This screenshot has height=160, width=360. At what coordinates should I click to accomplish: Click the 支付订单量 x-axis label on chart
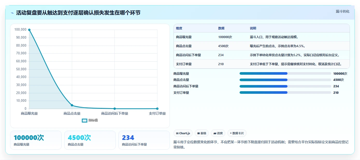157,113
